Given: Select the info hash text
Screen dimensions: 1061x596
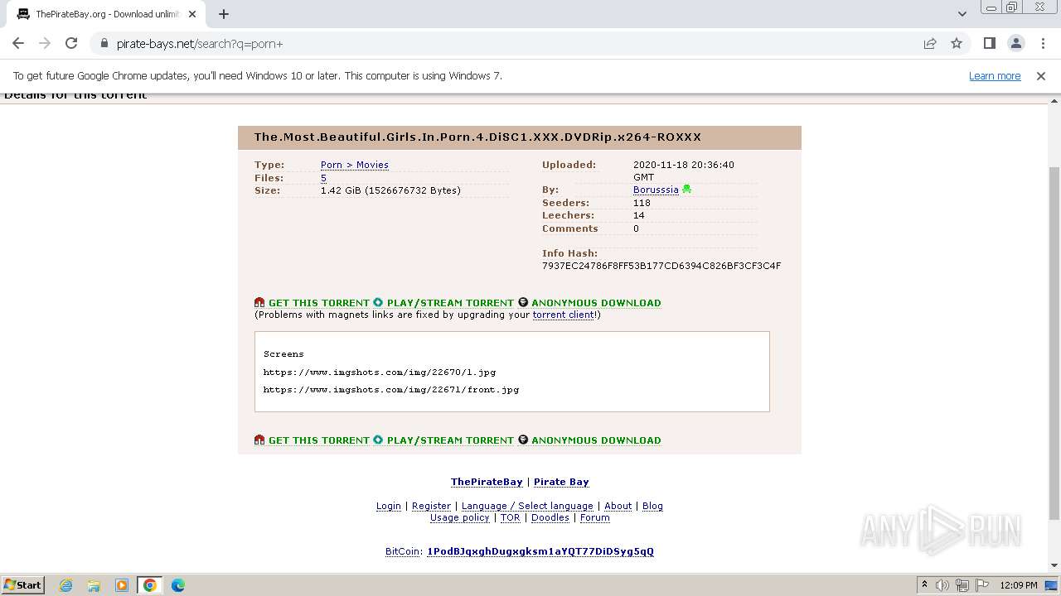Looking at the screenshot, I should (661, 266).
